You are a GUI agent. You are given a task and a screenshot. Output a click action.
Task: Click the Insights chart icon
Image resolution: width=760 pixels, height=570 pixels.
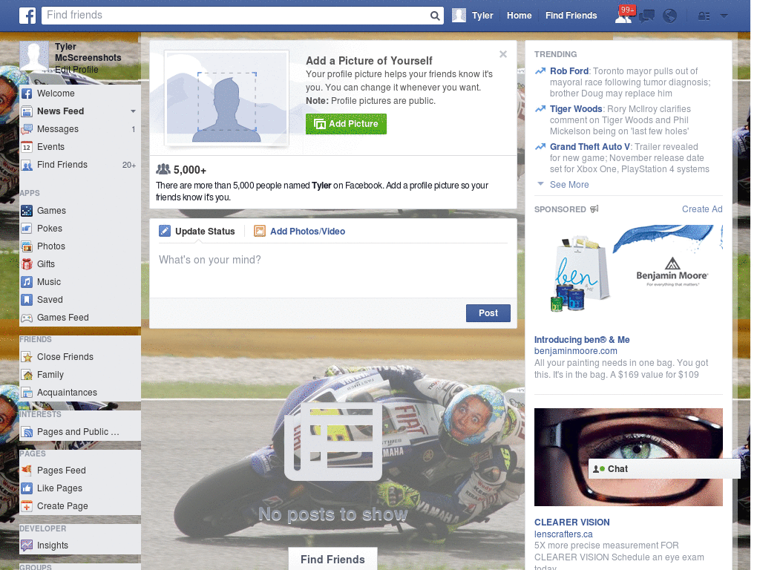[x=27, y=546]
